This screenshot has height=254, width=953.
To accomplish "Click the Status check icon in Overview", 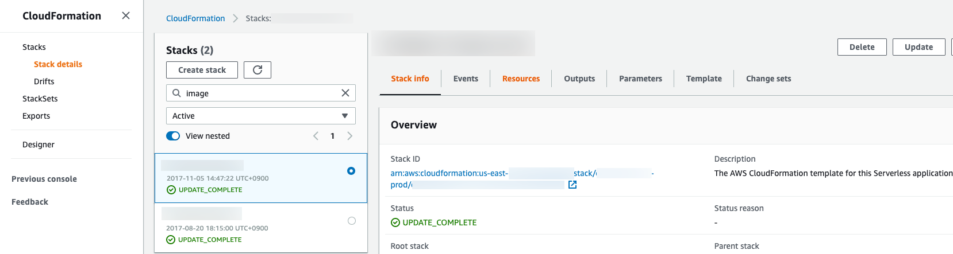I will [x=395, y=222].
